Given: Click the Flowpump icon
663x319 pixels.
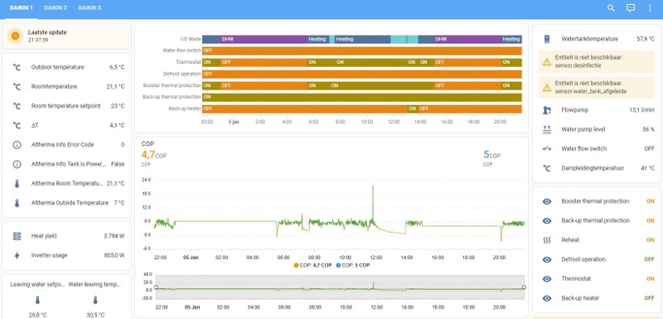Looking at the screenshot, I should coord(547,110).
